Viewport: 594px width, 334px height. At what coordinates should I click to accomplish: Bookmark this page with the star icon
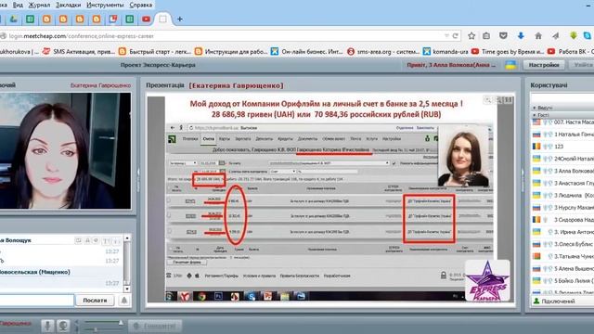click(x=471, y=36)
